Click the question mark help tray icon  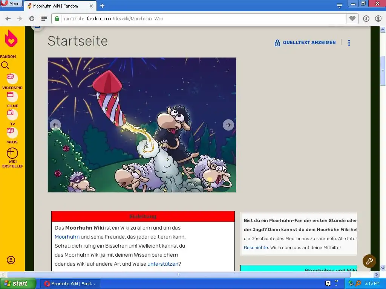[x=328, y=284]
